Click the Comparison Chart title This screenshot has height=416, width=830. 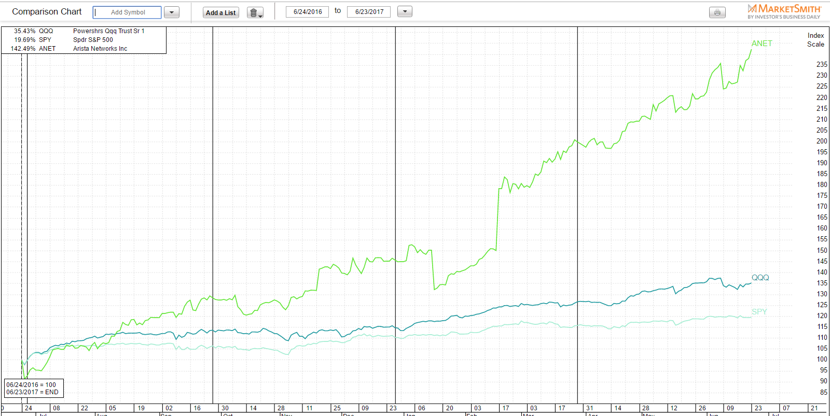(47, 11)
